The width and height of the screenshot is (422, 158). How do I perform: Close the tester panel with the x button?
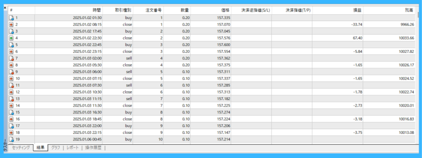pyautogui.click(x=5, y=8)
